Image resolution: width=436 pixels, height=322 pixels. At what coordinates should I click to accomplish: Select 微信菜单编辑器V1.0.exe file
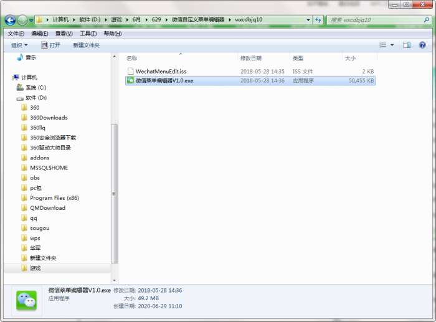pos(250,80)
